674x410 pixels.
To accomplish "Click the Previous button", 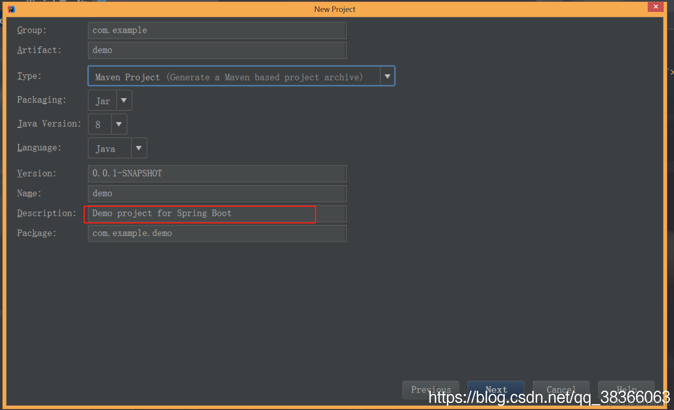I will (431, 390).
